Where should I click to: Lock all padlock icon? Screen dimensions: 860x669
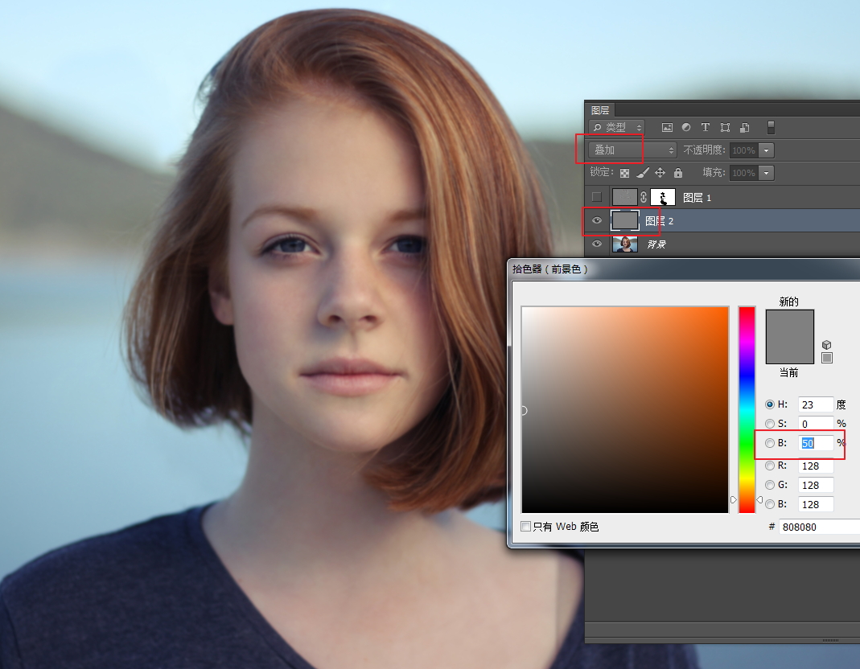click(x=678, y=173)
